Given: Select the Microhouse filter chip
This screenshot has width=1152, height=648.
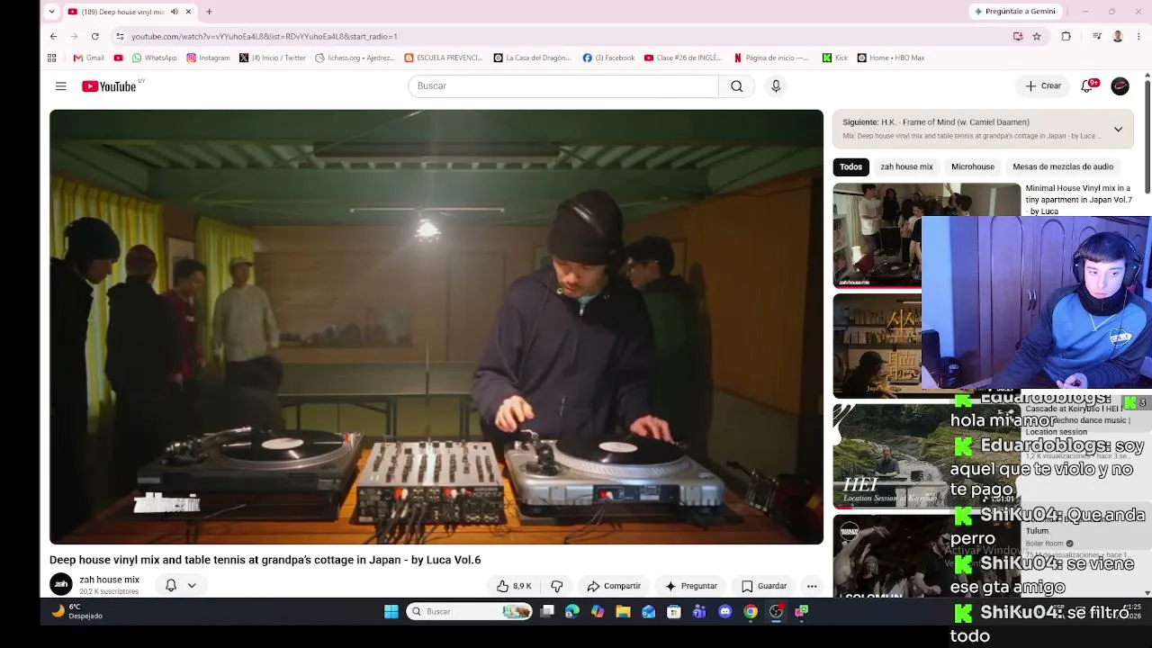Looking at the screenshot, I should pos(973,166).
